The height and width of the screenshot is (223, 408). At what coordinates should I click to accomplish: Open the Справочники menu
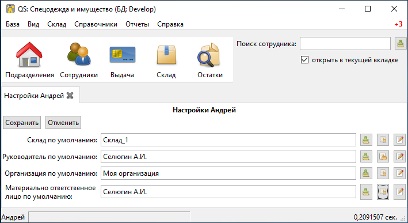pyautogui.click(x=96, y=24)
